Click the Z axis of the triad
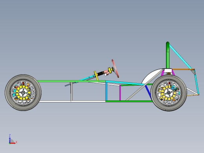The height and width of the screenshot is (153, 204). (9, 140)
